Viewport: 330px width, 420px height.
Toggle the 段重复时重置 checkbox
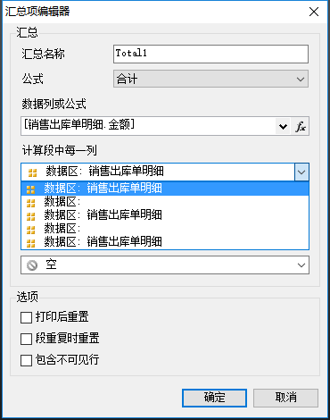click(x=26, y=339)
